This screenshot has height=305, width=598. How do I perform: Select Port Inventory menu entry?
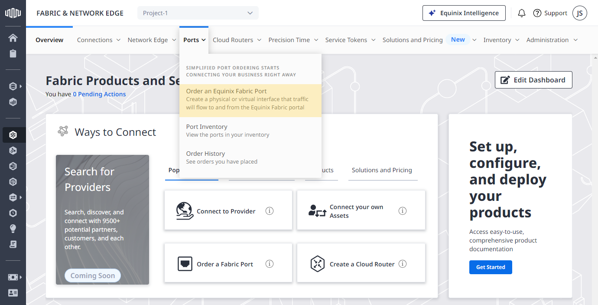click(x=250, y=131)
